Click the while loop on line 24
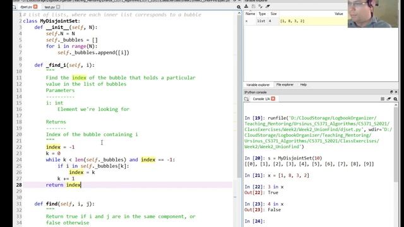404x227 pixels. (x=110, y=160)
